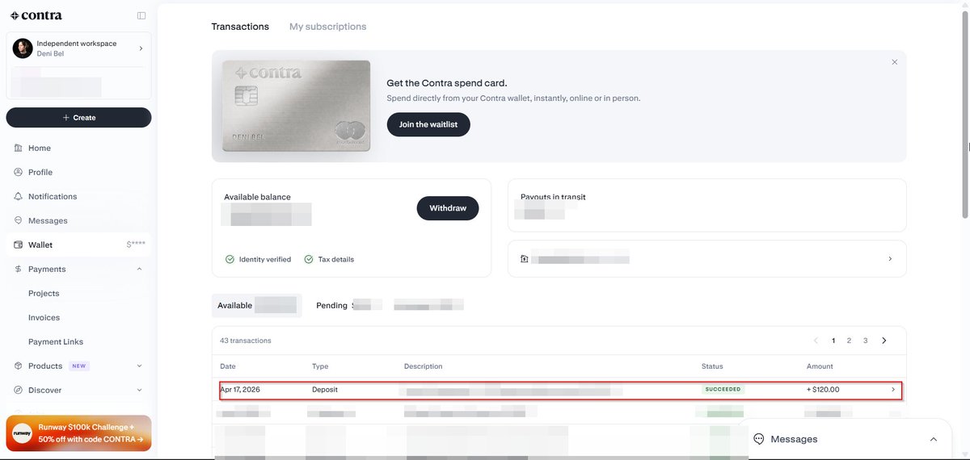Click the Amount column header

(x=820, y=366)
